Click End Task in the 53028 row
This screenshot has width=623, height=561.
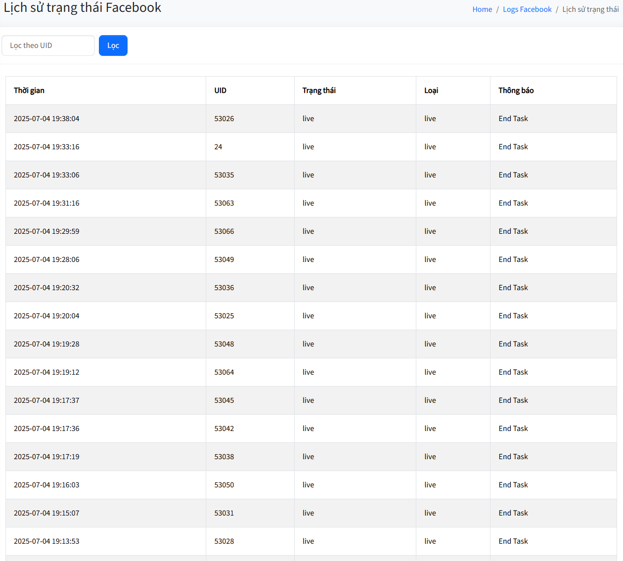tap(513, 541)
